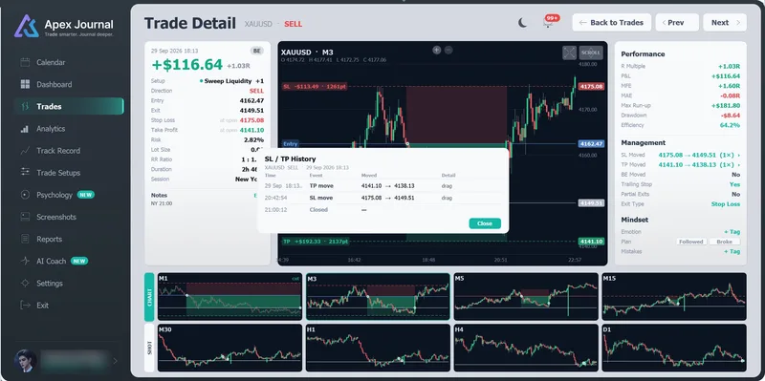Open the H1 chart thumbnail
Screen dimensions: 765x381
point(378,348)
